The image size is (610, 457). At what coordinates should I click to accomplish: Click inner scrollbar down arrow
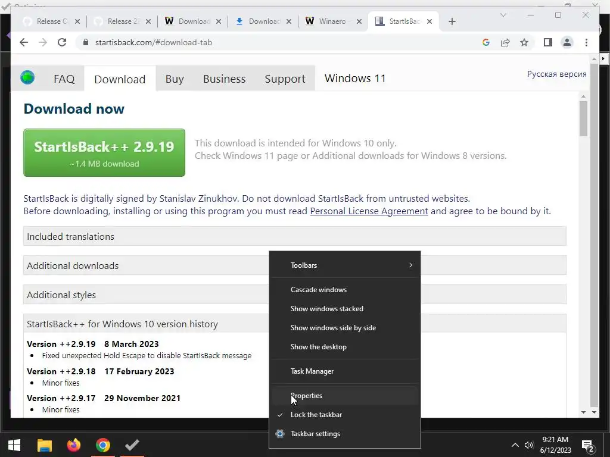pos(583,412)
